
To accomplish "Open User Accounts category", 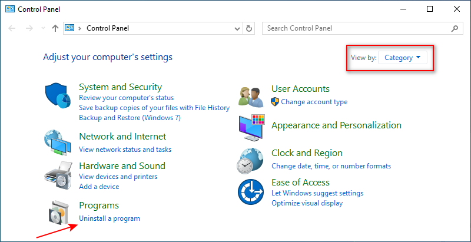I will coord(300,89).
